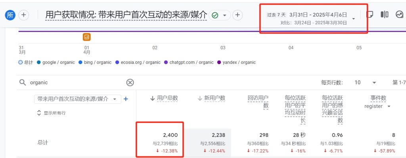Sort by 事件数 column header
The height and width of the screenshot is (158, 406).
pyautogui.click(x=378, y=98)
